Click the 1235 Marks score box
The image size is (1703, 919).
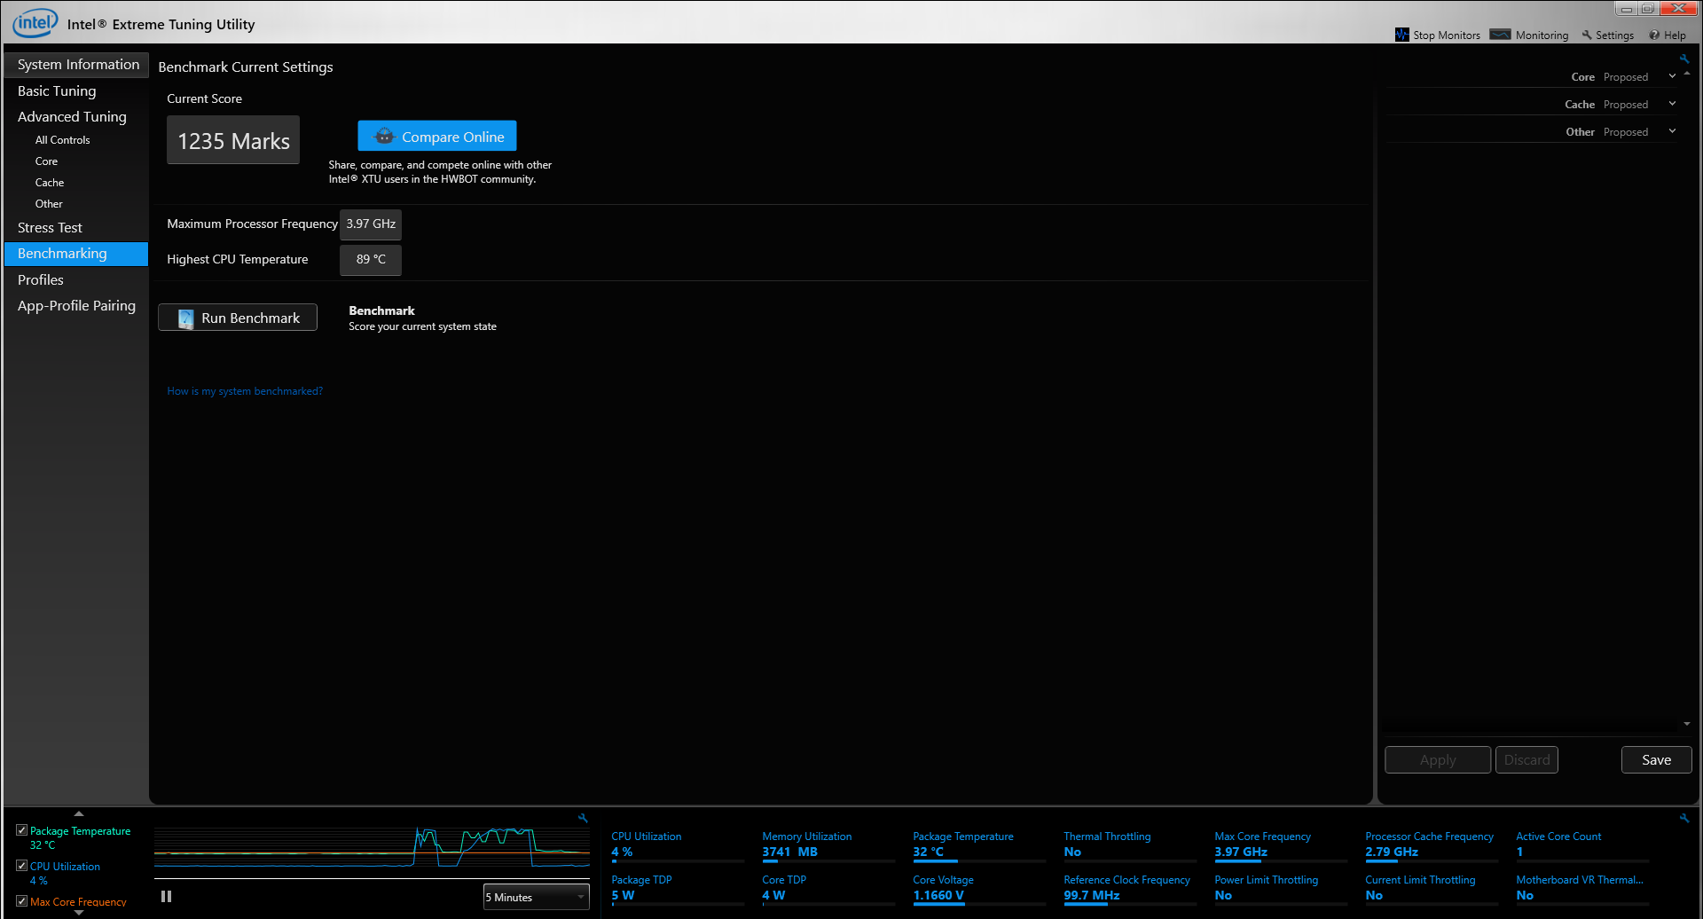[233, 140]
